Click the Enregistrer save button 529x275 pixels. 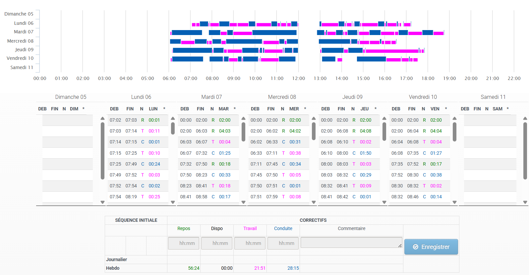(x=431, y=247)
